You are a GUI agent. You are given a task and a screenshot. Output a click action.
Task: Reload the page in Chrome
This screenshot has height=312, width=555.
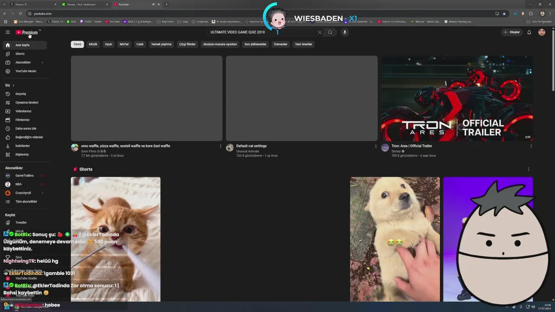(20, 13)
